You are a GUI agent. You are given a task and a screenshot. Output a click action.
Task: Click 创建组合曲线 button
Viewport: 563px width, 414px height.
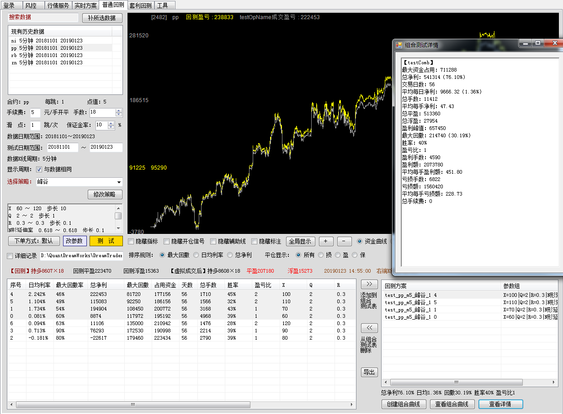[x=404, y=404]
